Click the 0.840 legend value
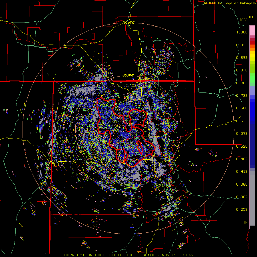Viewport: 257px width, 257px height. coord(242,70)
